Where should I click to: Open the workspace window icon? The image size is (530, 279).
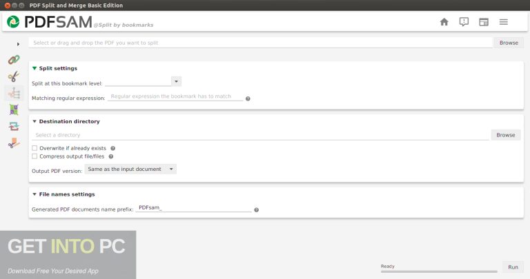(484, 22)
